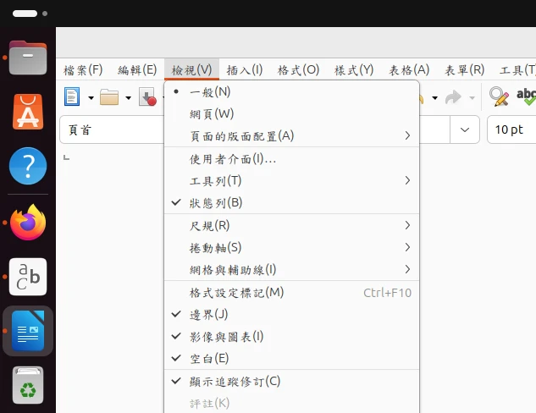This screenshot has width=536, height=413.
Task: Open the Trash in dock
Action: click(28, 385)
